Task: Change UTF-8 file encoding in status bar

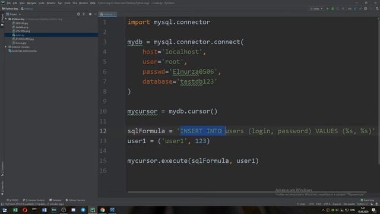Action: coord(327,204)
